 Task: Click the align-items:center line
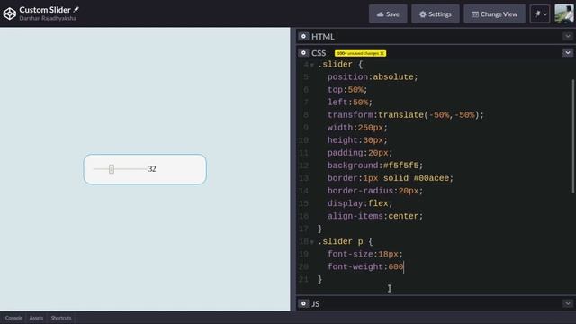[x=375, y=216]
